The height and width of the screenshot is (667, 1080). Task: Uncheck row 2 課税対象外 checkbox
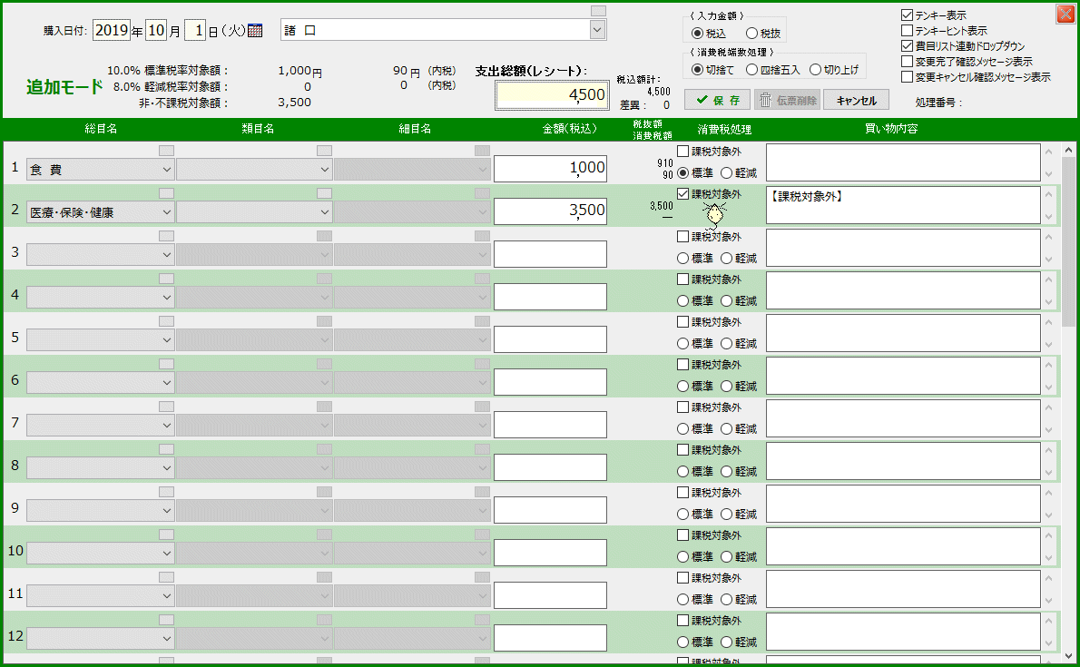pyautogui.click(x=682, y=193)
